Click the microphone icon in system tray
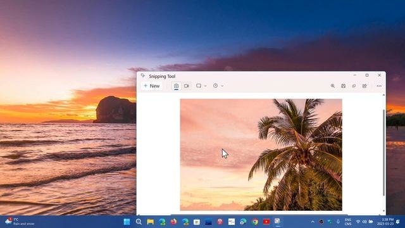Image resolution: width=405 pixels, height=228 pixels. click(x=338, y=222)
